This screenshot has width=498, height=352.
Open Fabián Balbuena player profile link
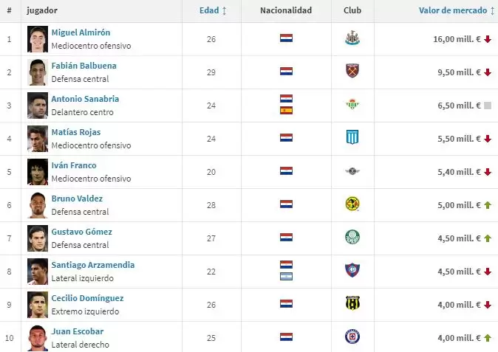83,66
